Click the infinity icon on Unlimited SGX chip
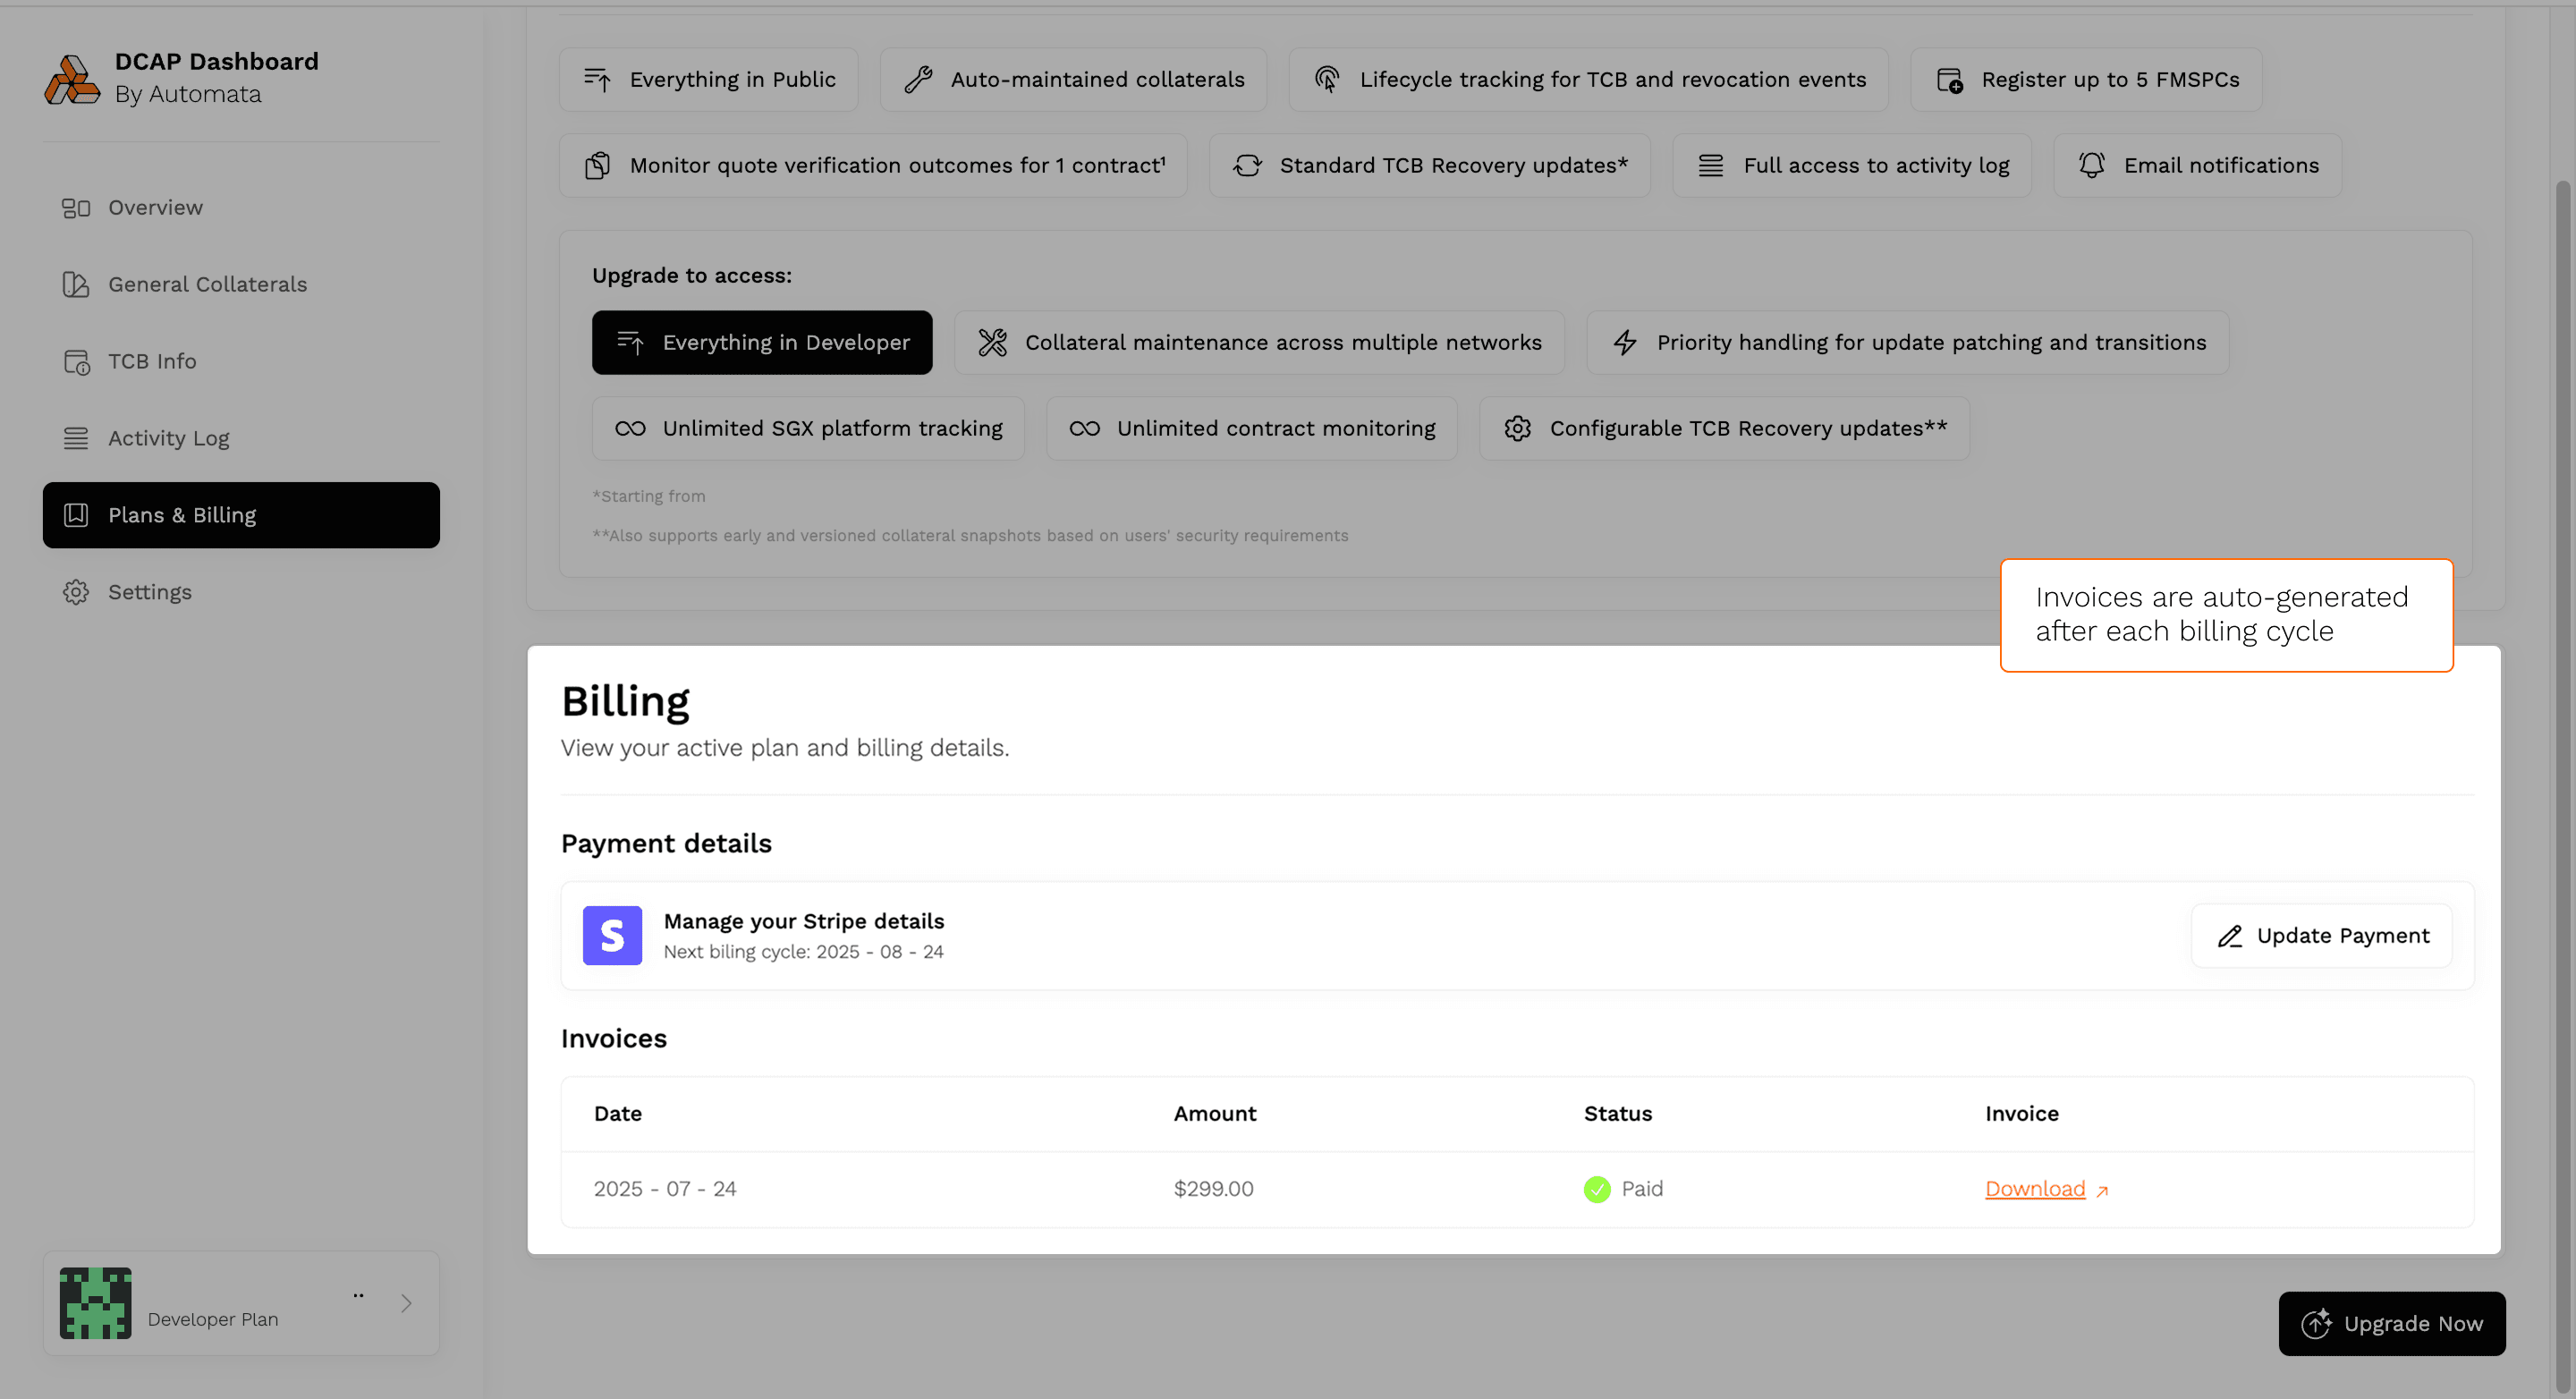The image size is (2576, 1399). click(631, 428)
